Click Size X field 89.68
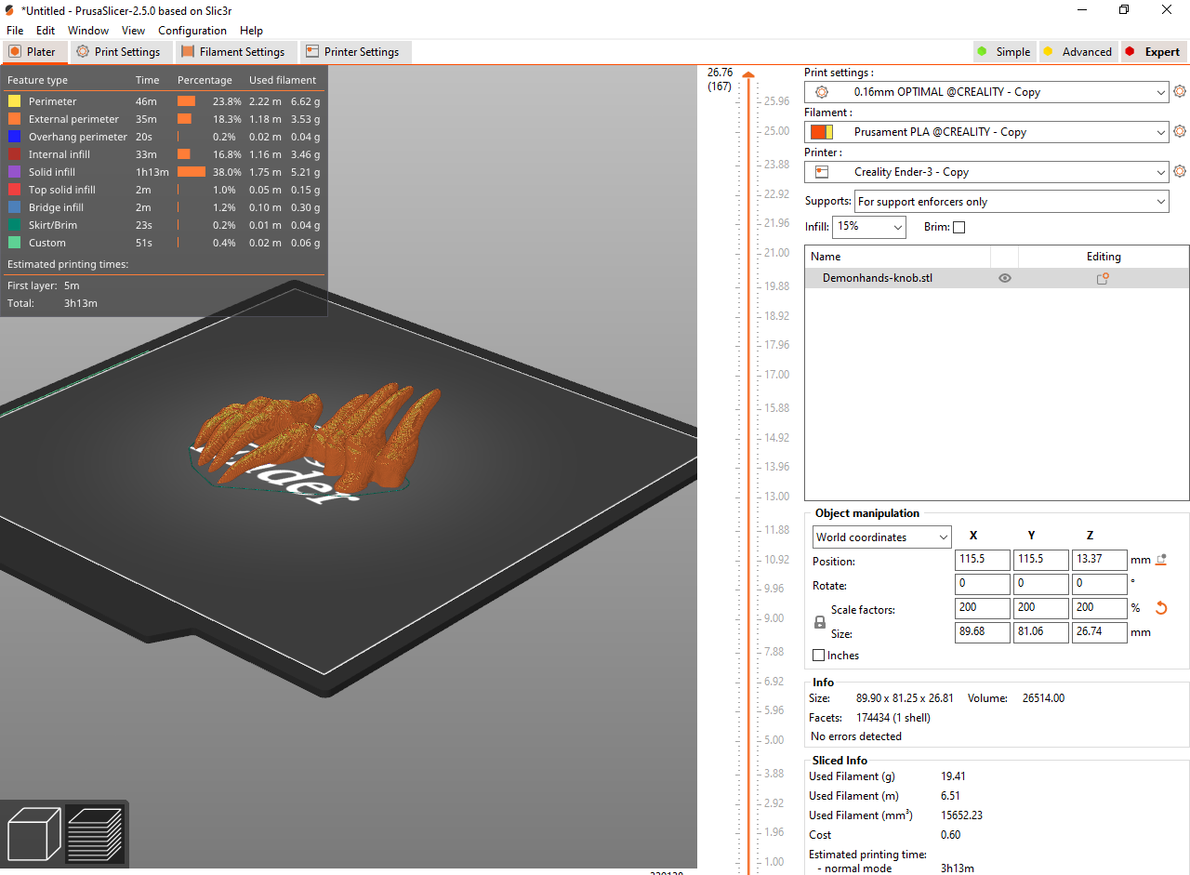This screenshot has height=875, width=1190. click(983, 632)
